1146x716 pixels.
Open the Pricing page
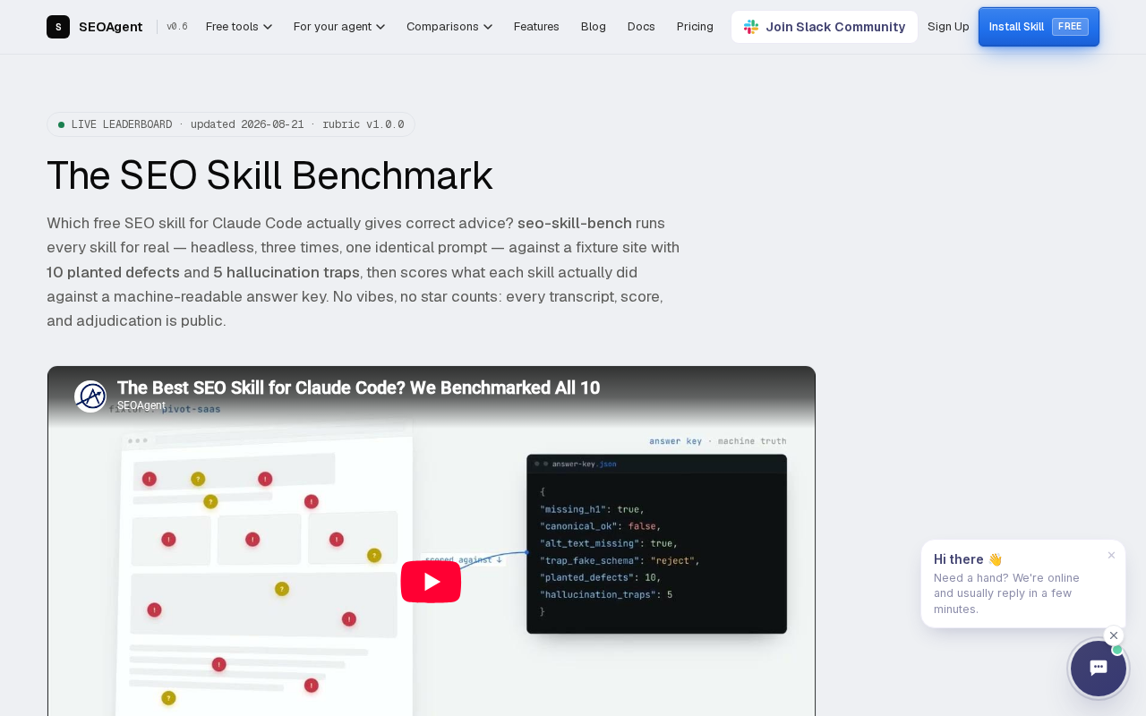pyautogui.click(x=695, y=27)
